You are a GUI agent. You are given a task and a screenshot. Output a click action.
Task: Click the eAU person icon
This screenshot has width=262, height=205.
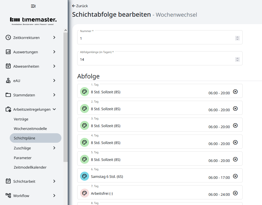8,80
